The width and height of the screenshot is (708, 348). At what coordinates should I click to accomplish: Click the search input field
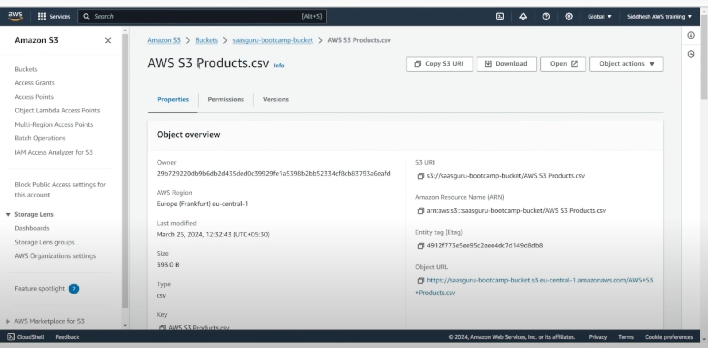(x=202, y=16)
